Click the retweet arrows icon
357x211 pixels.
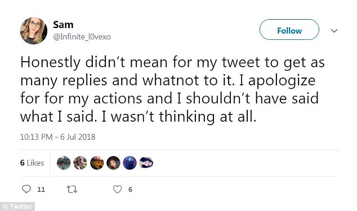click(72, 189)
